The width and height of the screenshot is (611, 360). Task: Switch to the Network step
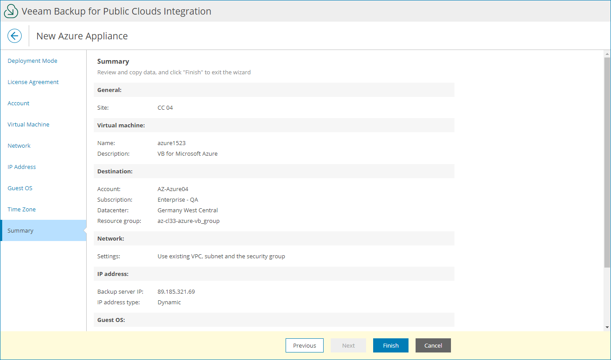tap(19, 146)
